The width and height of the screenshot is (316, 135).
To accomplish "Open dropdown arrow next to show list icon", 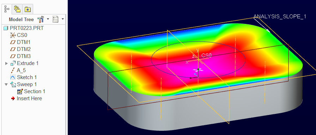I will click(x=63, y=19).
